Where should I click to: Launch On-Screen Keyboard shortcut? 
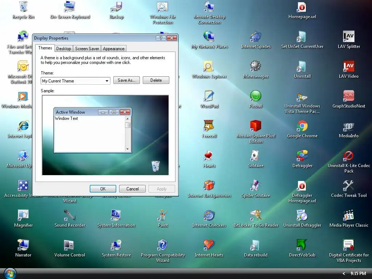(x=70, y=7)
